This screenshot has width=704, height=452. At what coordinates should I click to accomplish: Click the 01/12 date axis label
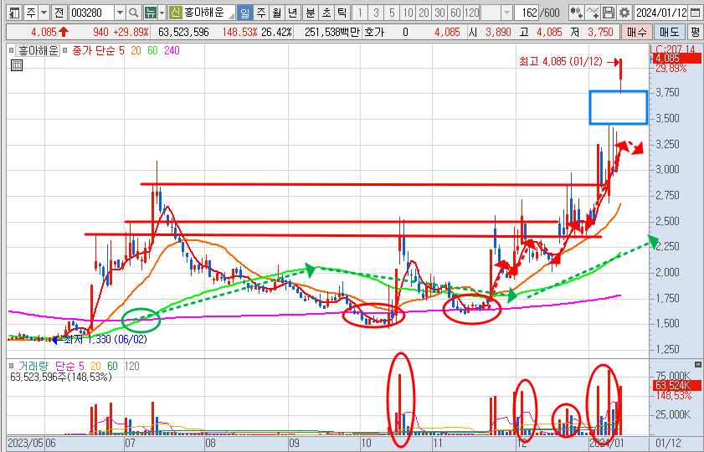(669, 444)
